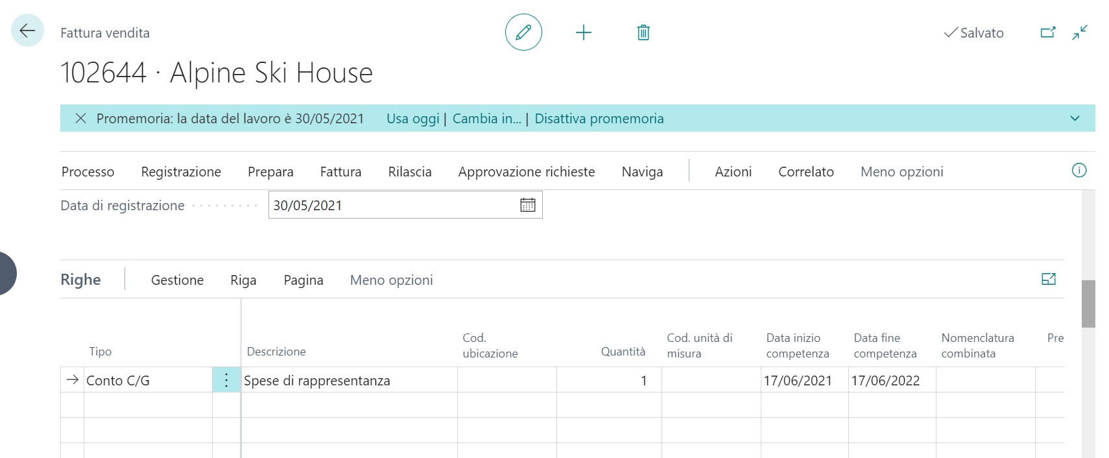Viewport: 1109px width, 458px height.
Task: Open the Riga lines menu
Action: click(x=243, y=280)
